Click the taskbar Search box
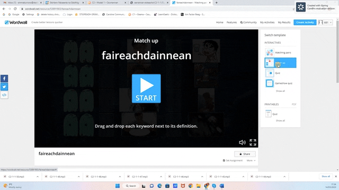This screenshot has width=339, height=190. click(131, 186)
